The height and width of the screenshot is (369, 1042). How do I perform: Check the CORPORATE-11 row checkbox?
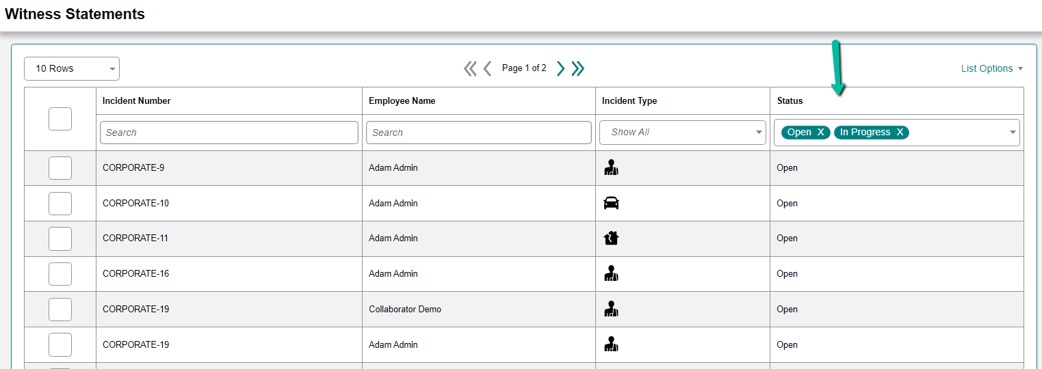coord(60,238)
